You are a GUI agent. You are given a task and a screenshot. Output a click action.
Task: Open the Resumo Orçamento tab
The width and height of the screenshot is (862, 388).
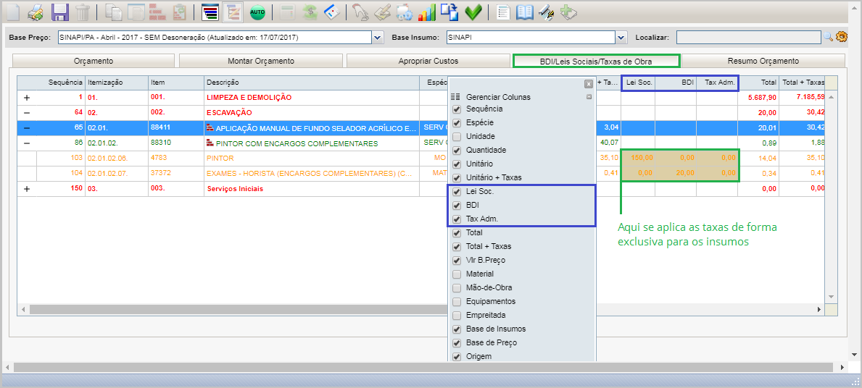[763, 61]
